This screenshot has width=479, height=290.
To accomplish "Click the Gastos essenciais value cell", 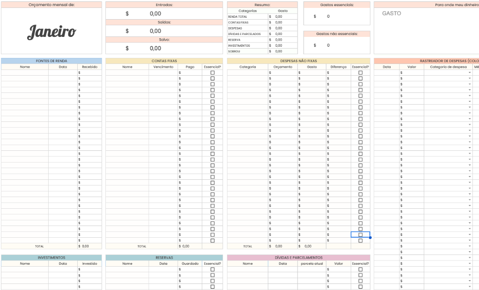I will pyautogui.click(x=336, y=16).
